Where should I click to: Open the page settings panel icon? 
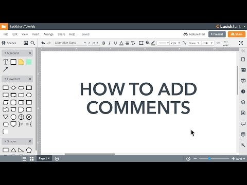point(243,59)
